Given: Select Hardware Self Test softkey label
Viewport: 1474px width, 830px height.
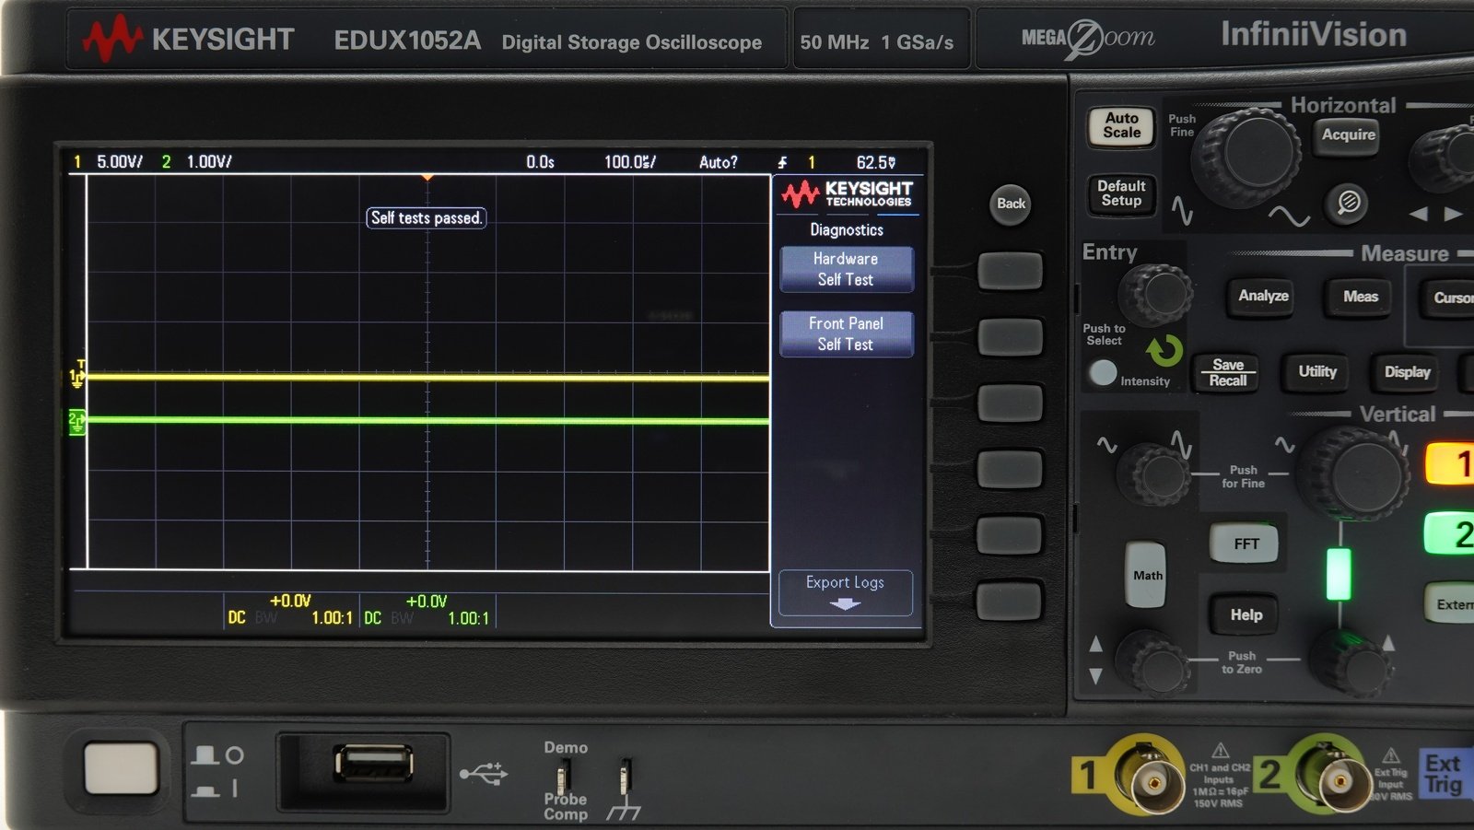Looking at the screenshot, I should point(846,269).
